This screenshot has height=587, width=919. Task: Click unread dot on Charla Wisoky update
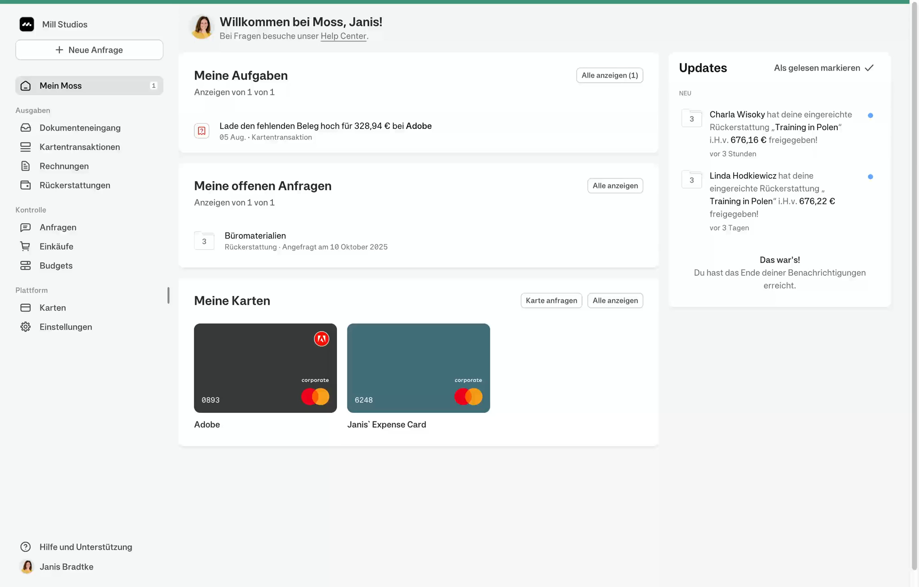coord(870,116)
